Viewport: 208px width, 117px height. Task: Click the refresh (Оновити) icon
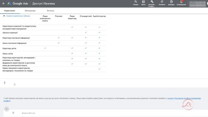(x=162, y=3)
